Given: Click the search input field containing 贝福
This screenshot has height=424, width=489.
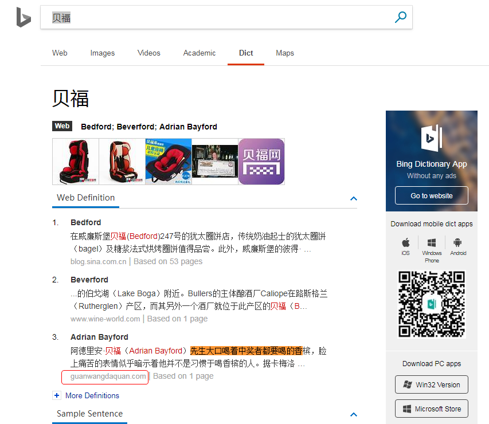Looking at the screenshot, I should (x=226, y=17).
